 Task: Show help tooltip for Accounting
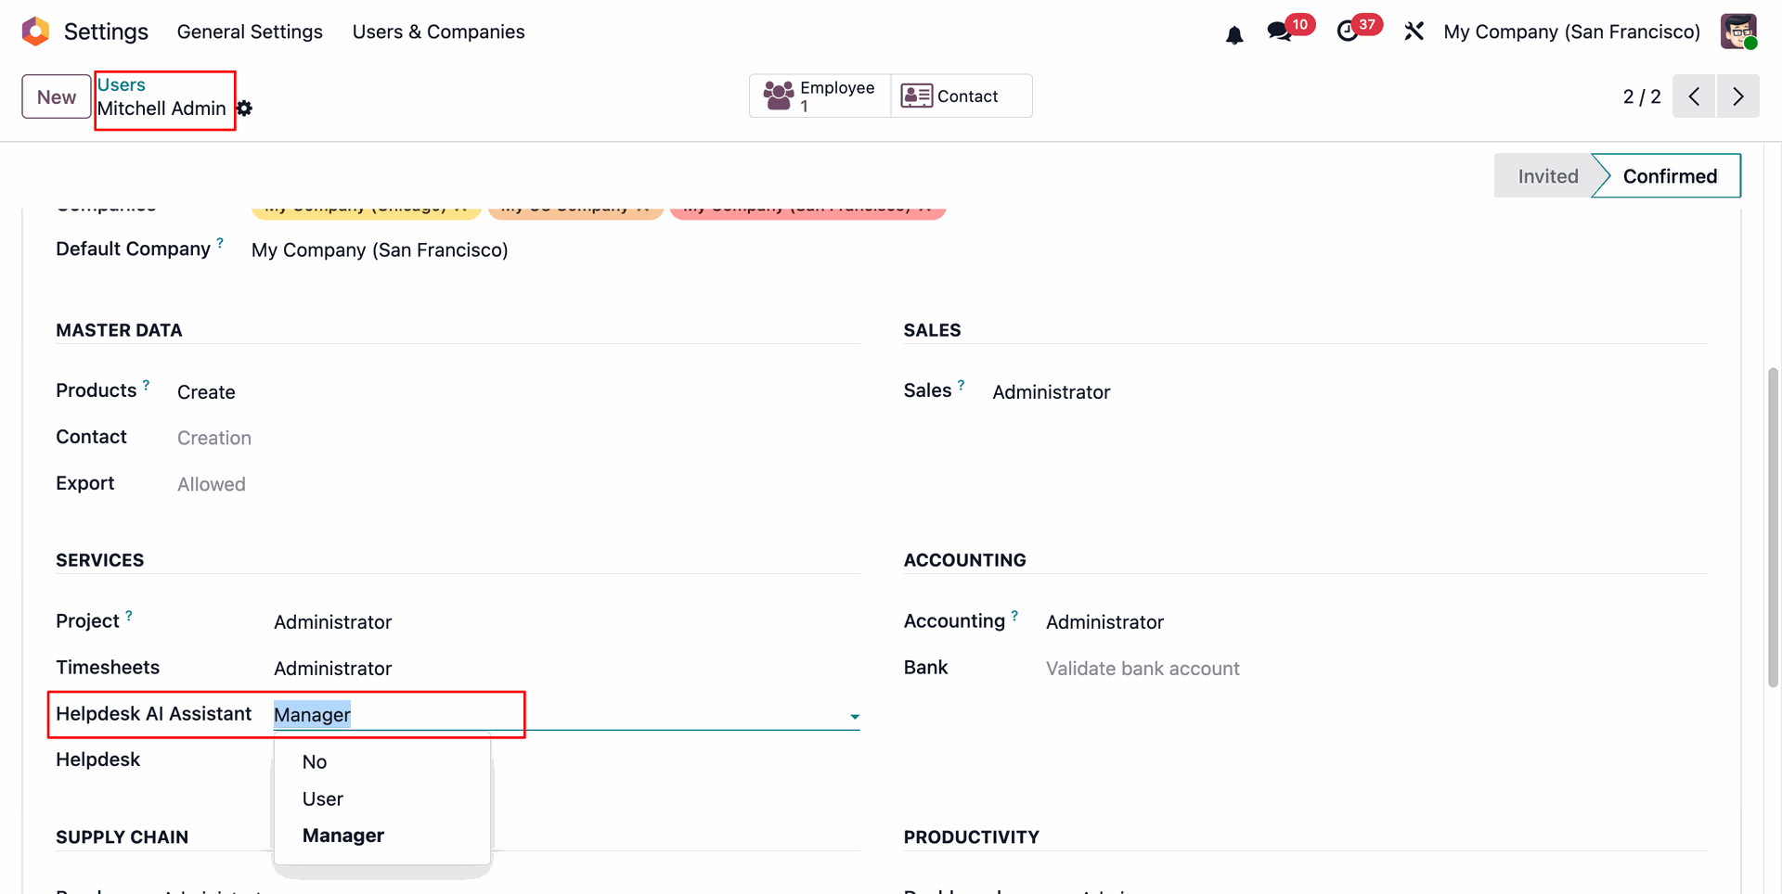coord(1014,615)
